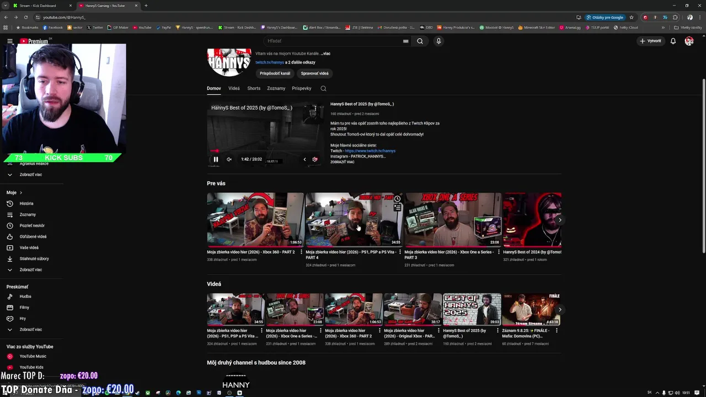This screenshot has width=706, height=397.
Task: Expand video description with ZOBRAZIŤ VIAC
Action: [343, 162]
